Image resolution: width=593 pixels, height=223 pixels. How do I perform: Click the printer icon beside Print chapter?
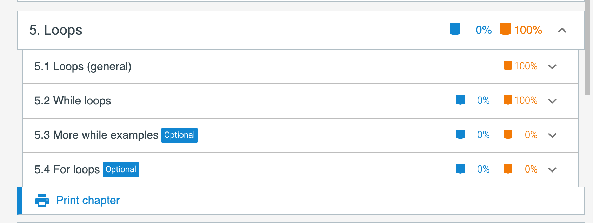[x=42, y=201]
